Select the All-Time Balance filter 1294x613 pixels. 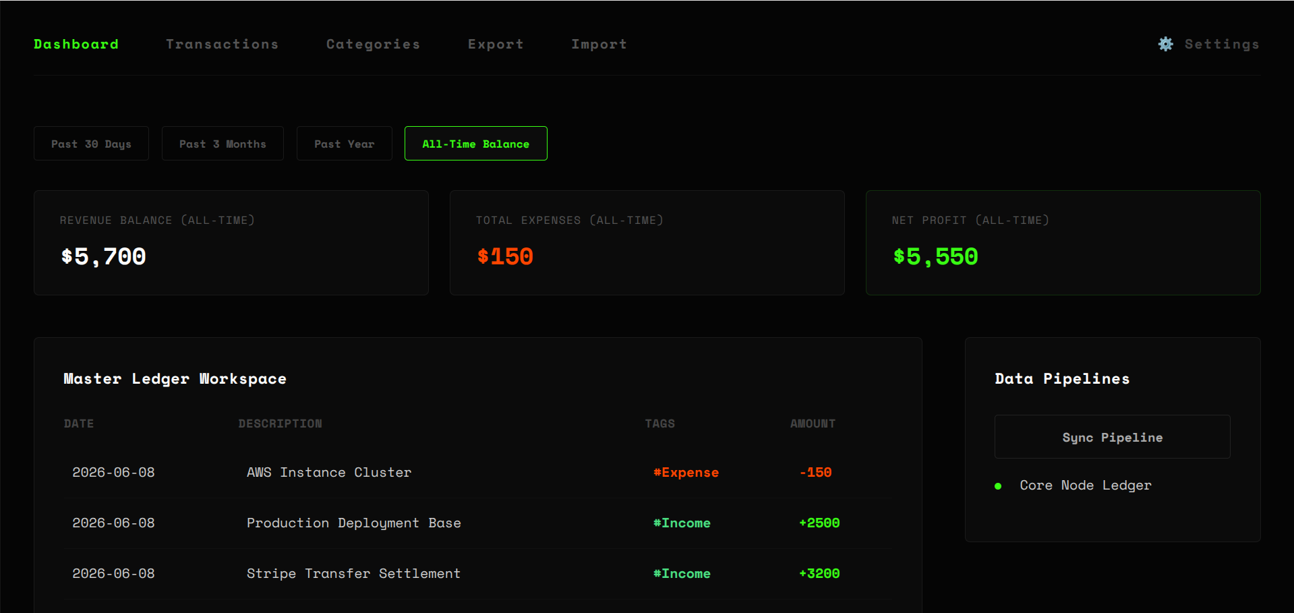click(x=475, y=144)
